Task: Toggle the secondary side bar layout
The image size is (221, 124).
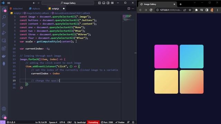Action: click(108, 3)
